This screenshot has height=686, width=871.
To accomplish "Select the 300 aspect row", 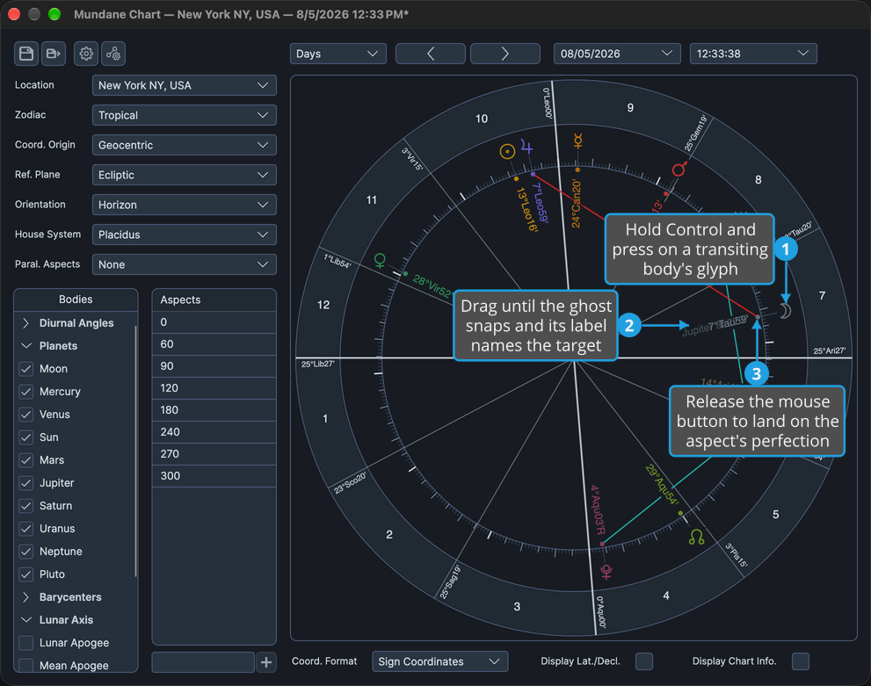I will click(214, 476).
